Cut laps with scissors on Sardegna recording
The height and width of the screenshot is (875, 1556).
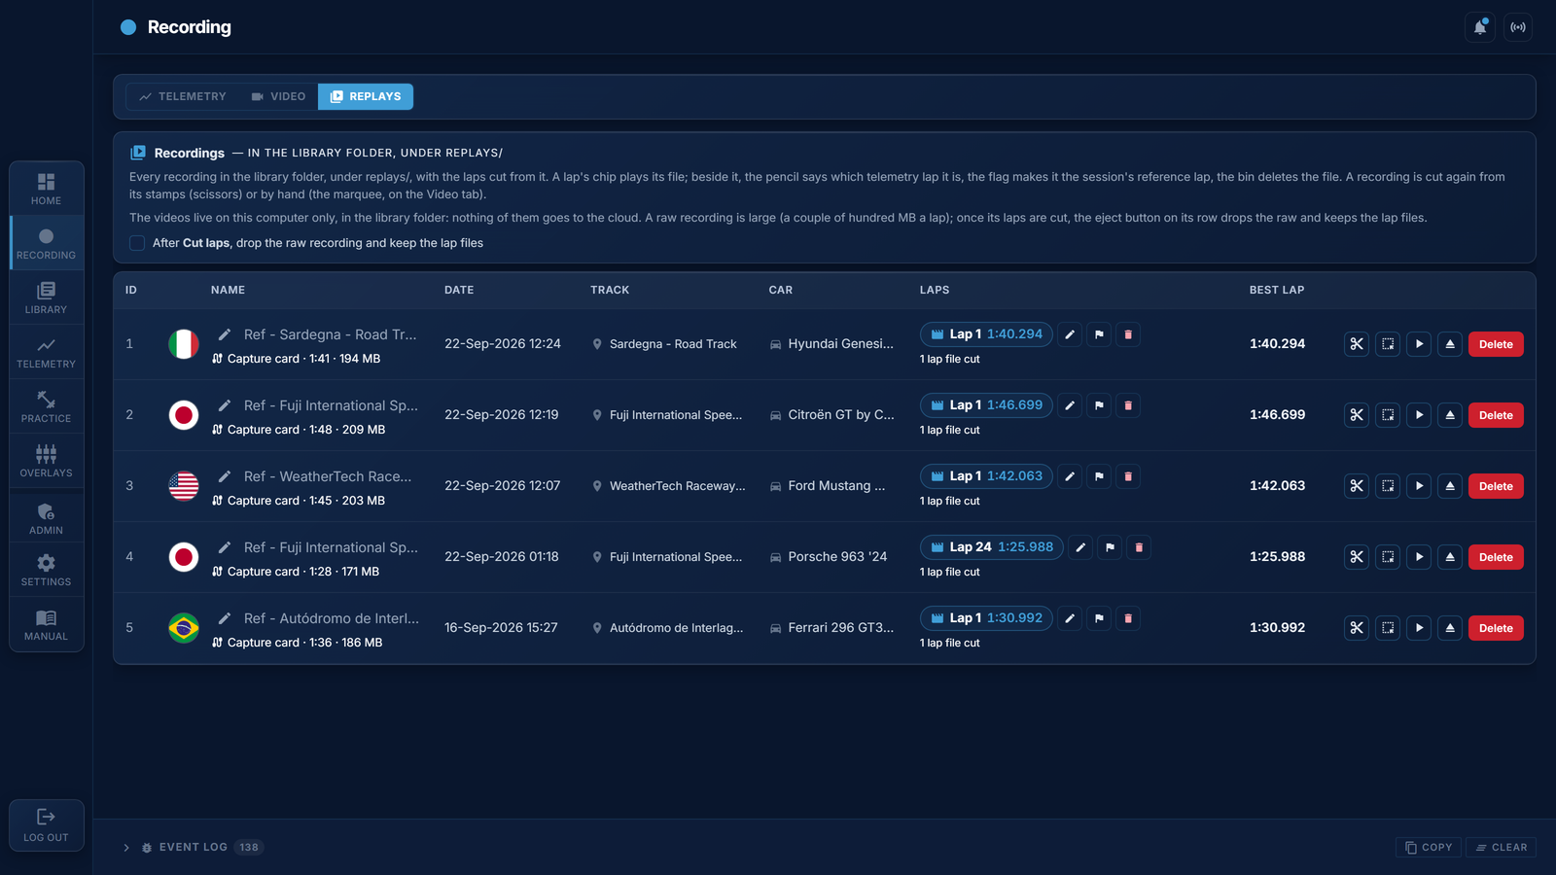[1357, 344]
